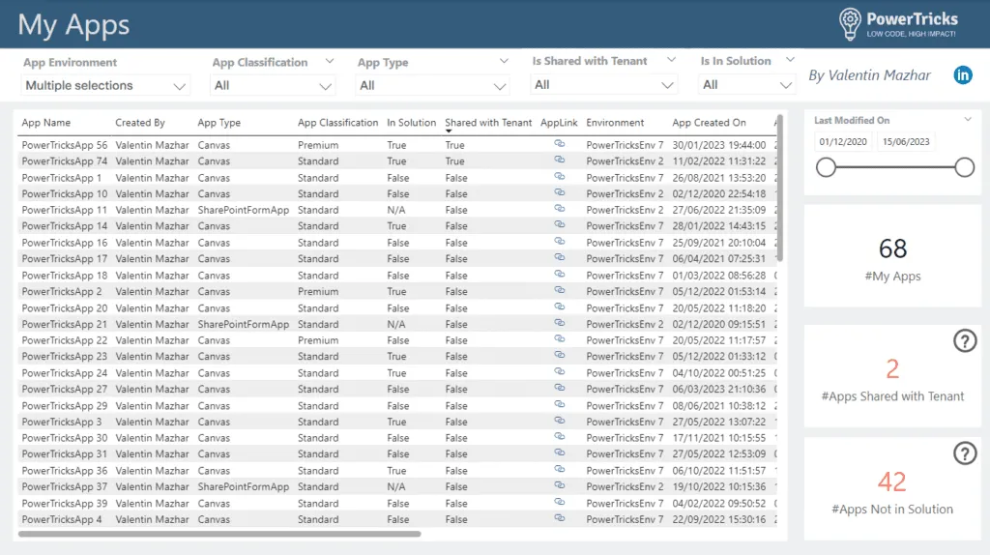
Task: Open the AppLink for PowerTricksApp 4
Action: (x=560, y=518)
